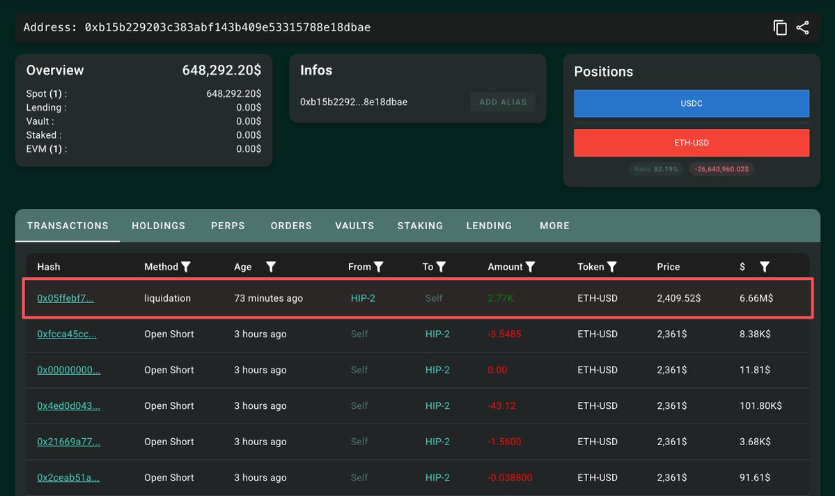
Task: Click the Ratio 82.19% badge
Action: point(656,169)
